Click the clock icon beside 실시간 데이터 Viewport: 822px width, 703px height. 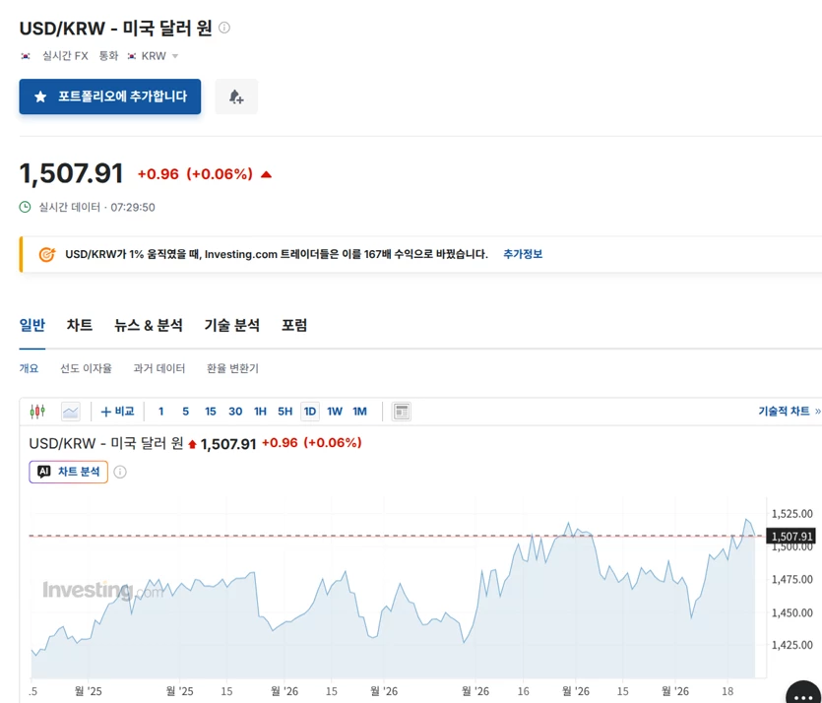pos(26,207)
